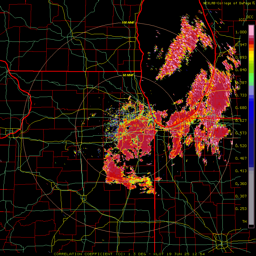Select the 0.253 legend value
Viewport: 256px width, 256px height.
coord(241,209)
